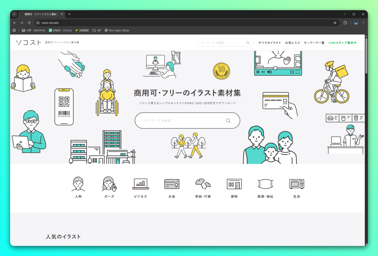Click the hand washing illustration
The width and height of the screenshot is (378, 256).
pyautogui.click(x=72, y=65)
